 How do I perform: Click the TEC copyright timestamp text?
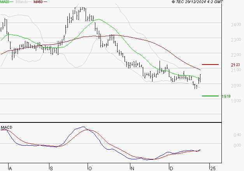point(197,2)
